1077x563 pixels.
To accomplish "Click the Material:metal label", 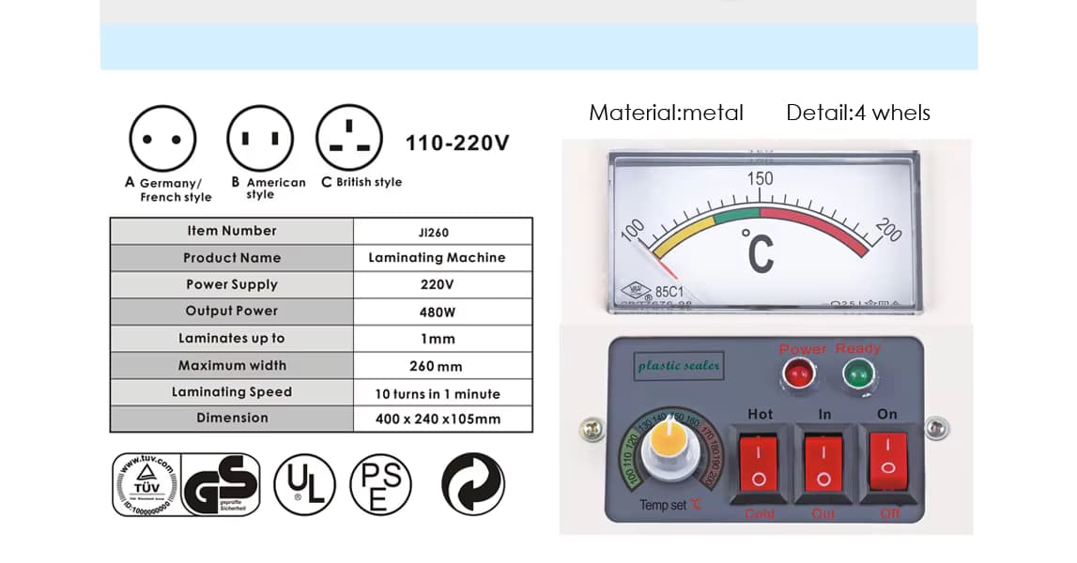I will click(x=667, y=113).
